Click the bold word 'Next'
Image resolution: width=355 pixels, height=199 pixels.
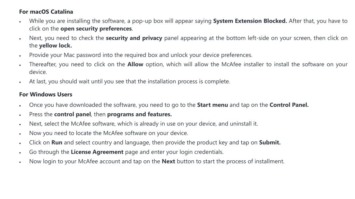click(168, 161)
